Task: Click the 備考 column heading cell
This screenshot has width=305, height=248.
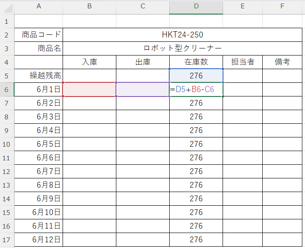Action: pyautogui.click(x=282, y=62)
